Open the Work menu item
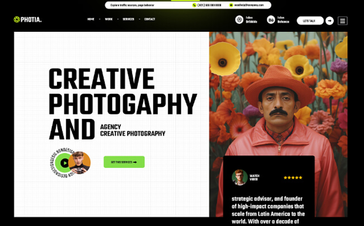Viewport: 364px width, 226px height. [108, 20]
